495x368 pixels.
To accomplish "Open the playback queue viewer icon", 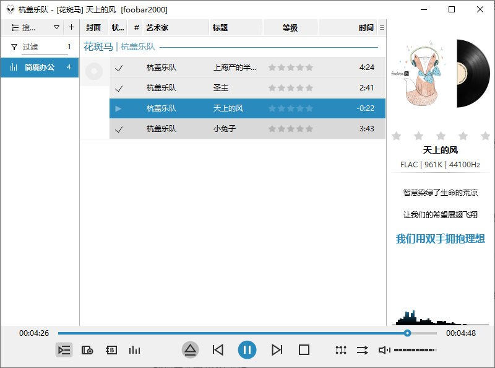I will 64,350.
